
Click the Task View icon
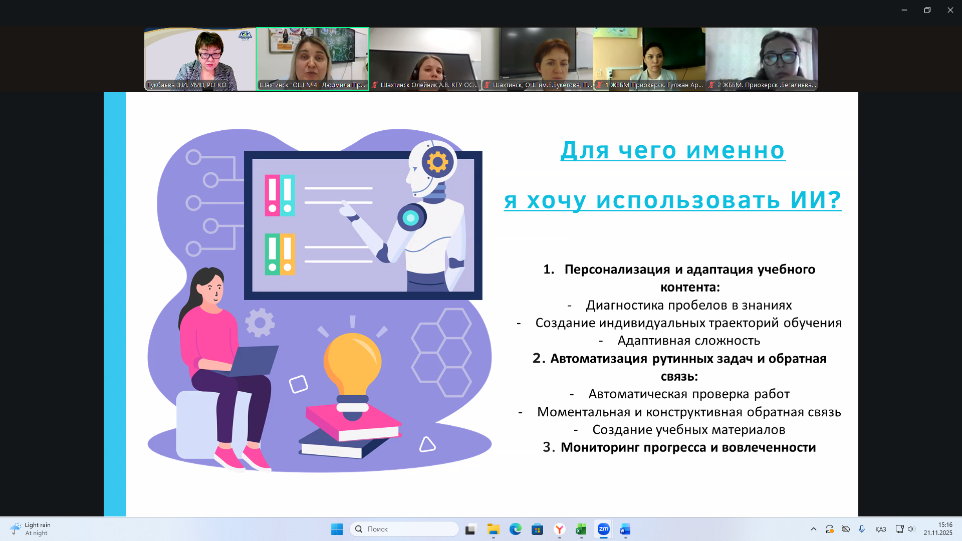tap(471, 529)
